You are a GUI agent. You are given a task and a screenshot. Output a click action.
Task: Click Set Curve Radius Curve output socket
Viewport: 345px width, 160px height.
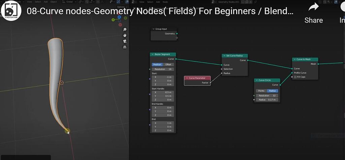[x=248, y=60]
